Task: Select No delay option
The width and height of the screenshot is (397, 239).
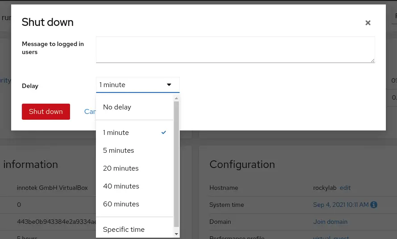Action: (134, 107)
